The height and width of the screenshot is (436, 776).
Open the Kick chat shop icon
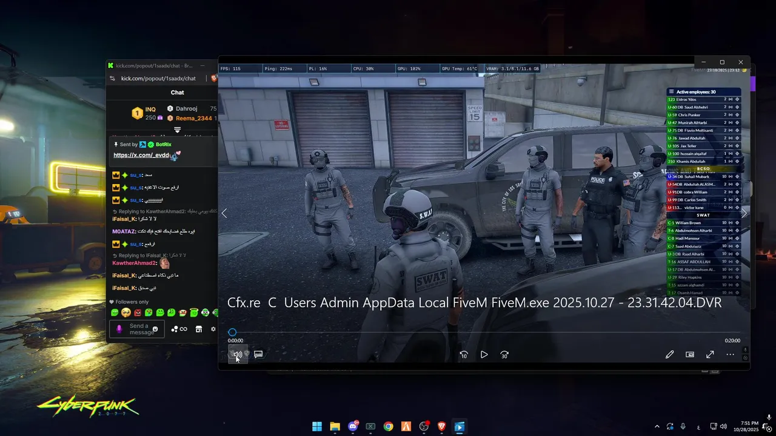pyautogui.click(x=198, y=329)
